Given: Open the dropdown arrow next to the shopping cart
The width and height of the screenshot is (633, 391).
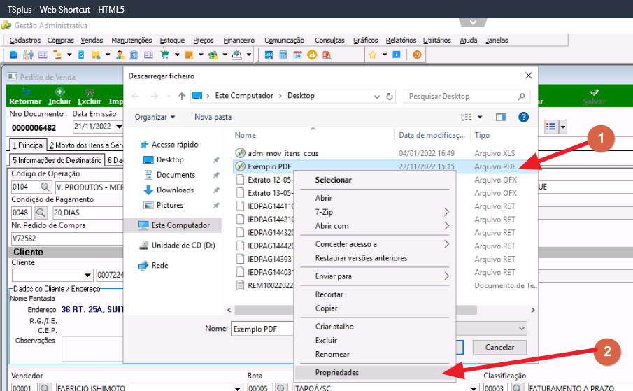Looking at the screenshot, I should click(x=177, y=55).
